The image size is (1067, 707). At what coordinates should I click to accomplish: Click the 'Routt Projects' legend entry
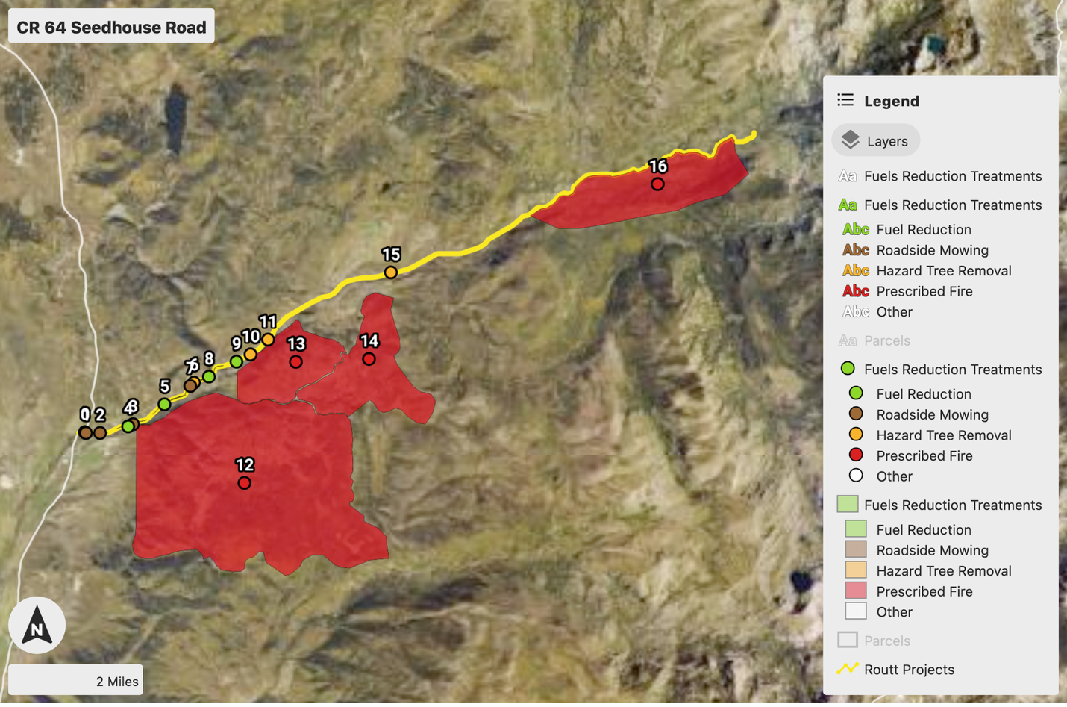(909, 670)
